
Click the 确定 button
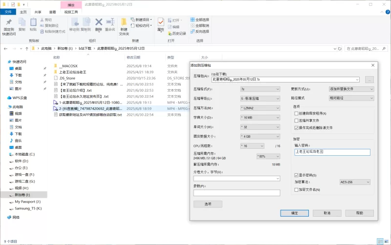pos(295,213)
